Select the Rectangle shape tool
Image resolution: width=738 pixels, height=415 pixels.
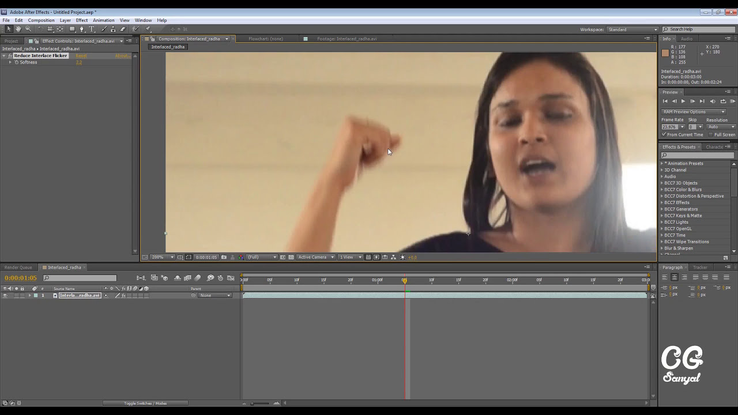[72, 29]
